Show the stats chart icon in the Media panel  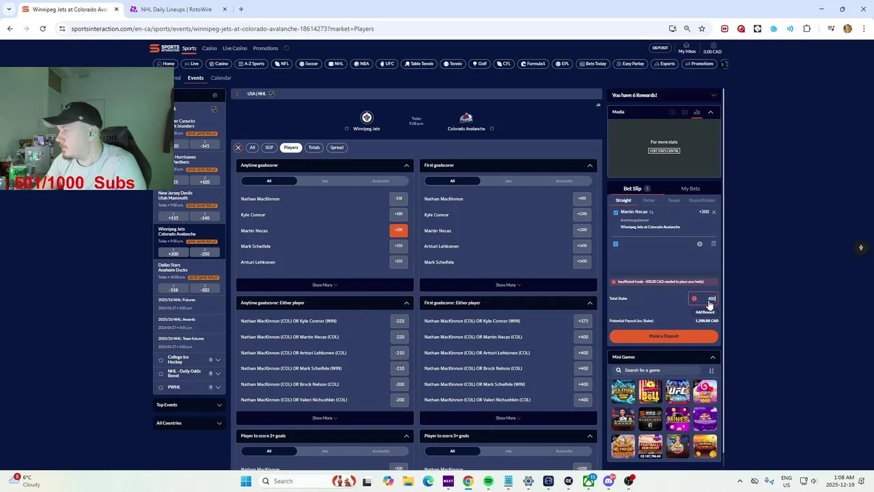696,112
